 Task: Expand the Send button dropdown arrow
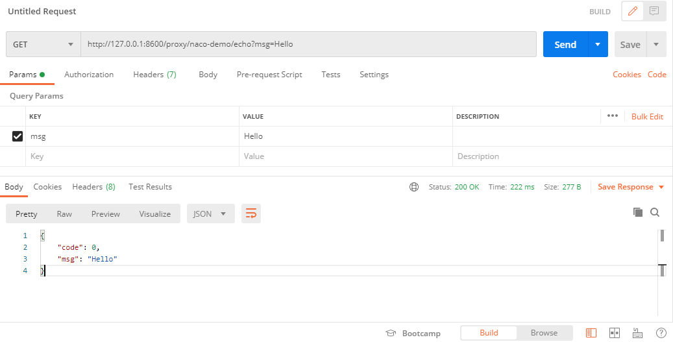[598, 44]
